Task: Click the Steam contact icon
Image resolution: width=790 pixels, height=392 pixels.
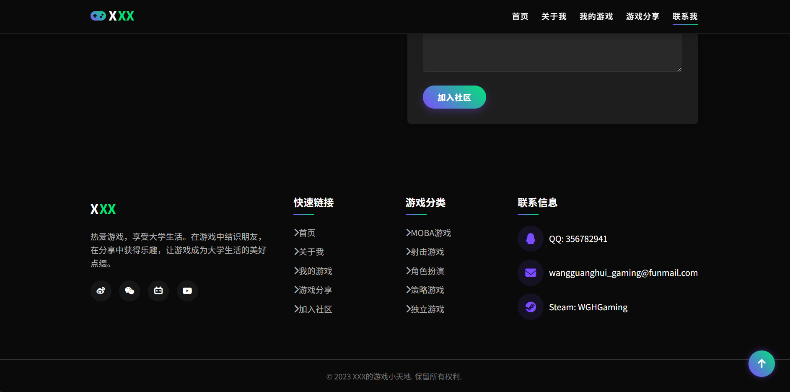Action: click(x=531, y=307)
